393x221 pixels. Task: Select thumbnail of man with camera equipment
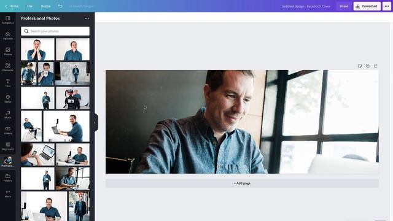point(72,98)
